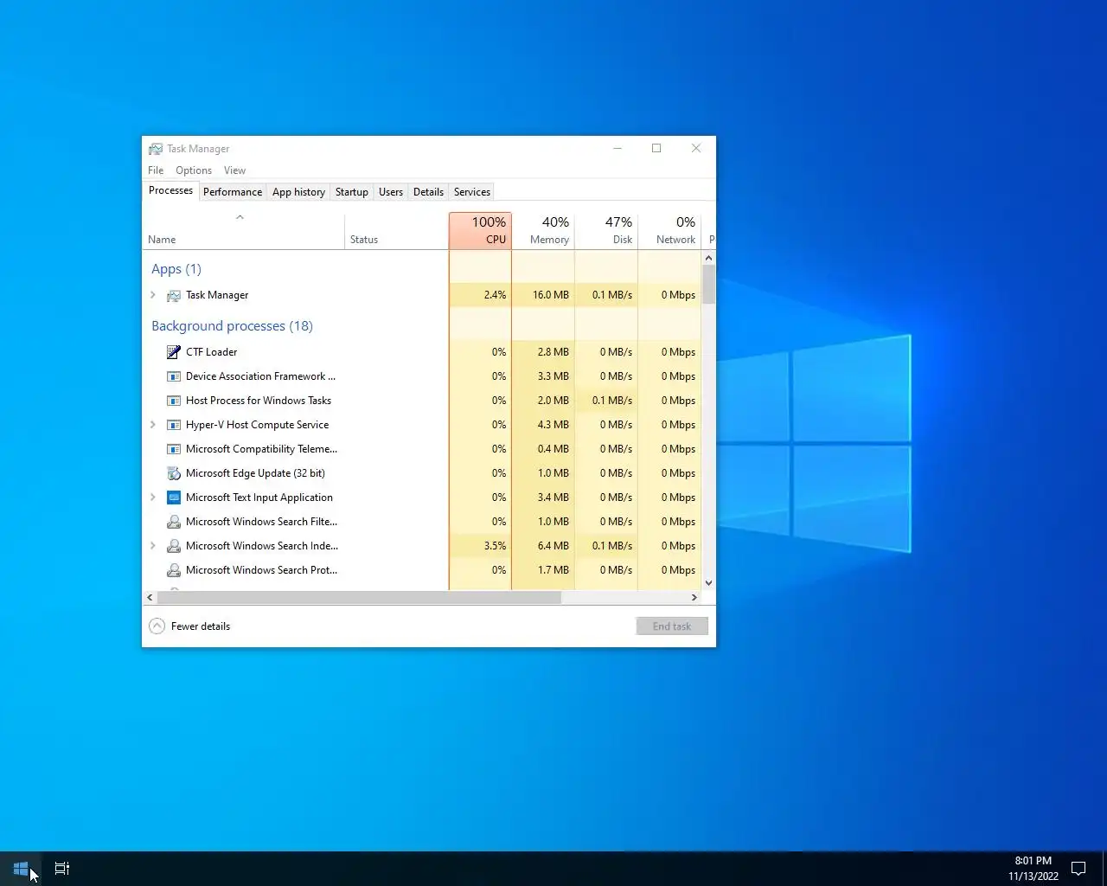Open the Options menu
This screenshot has height=886, width=1107.
tap(194, 170)
